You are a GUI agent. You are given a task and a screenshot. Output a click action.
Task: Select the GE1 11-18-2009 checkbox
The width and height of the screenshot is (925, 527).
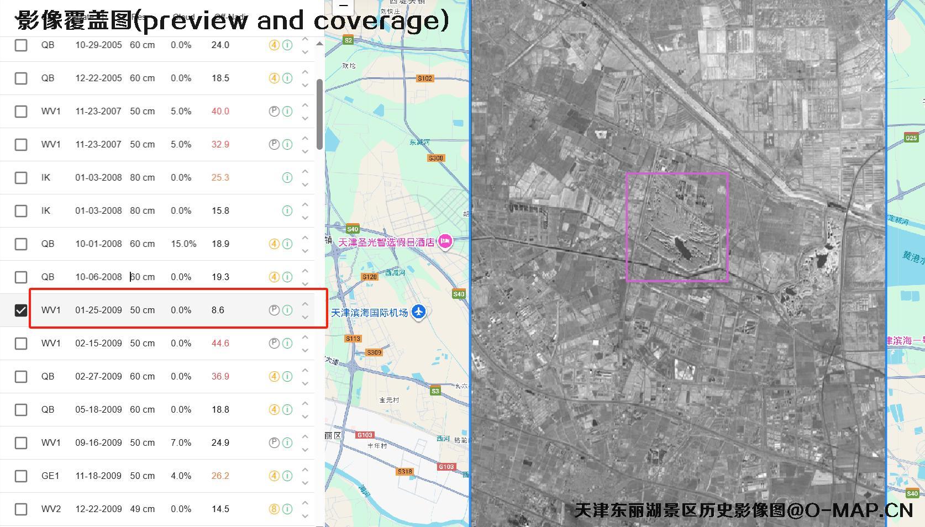(21, 476)
